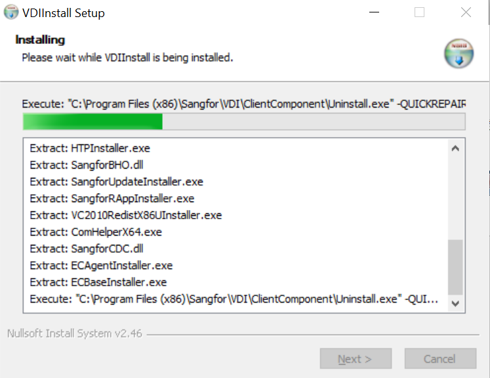Screen dimensions: 490x378
Task: Click the 'Extract: ECAgentInstaller.exe' log entry
Action: click(x=101, y=266)
